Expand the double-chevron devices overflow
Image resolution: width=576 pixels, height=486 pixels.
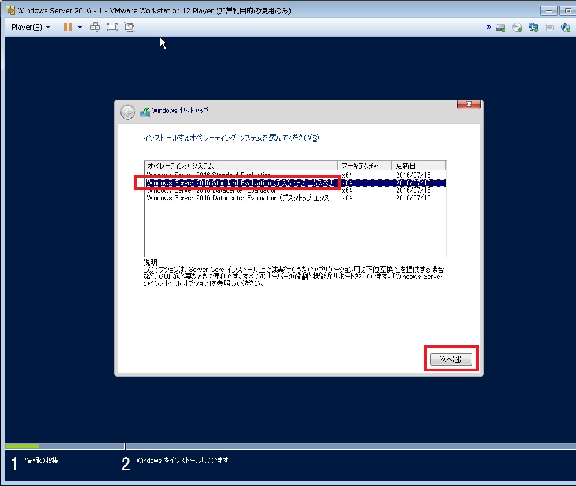(x=489, y=27)
